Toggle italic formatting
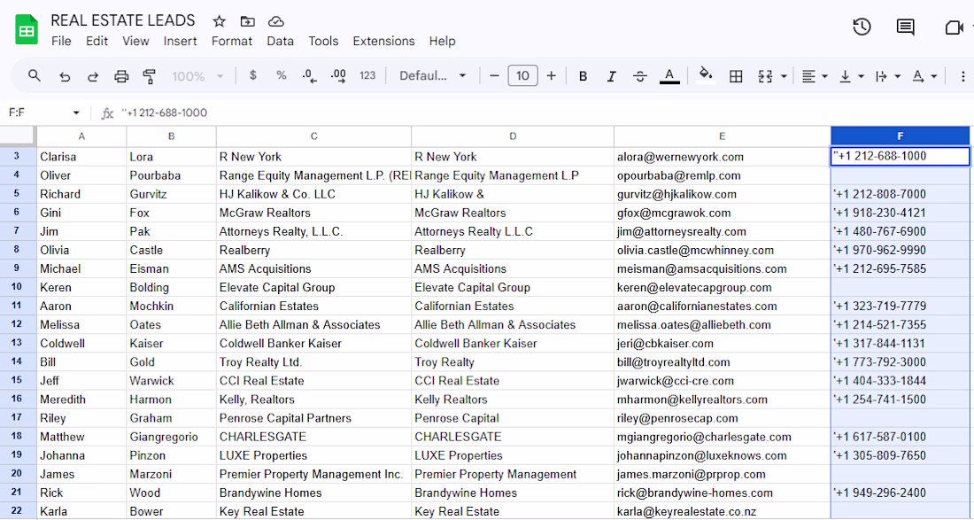Viewport: 974px width, 520px height. click(x=611, y=76)
